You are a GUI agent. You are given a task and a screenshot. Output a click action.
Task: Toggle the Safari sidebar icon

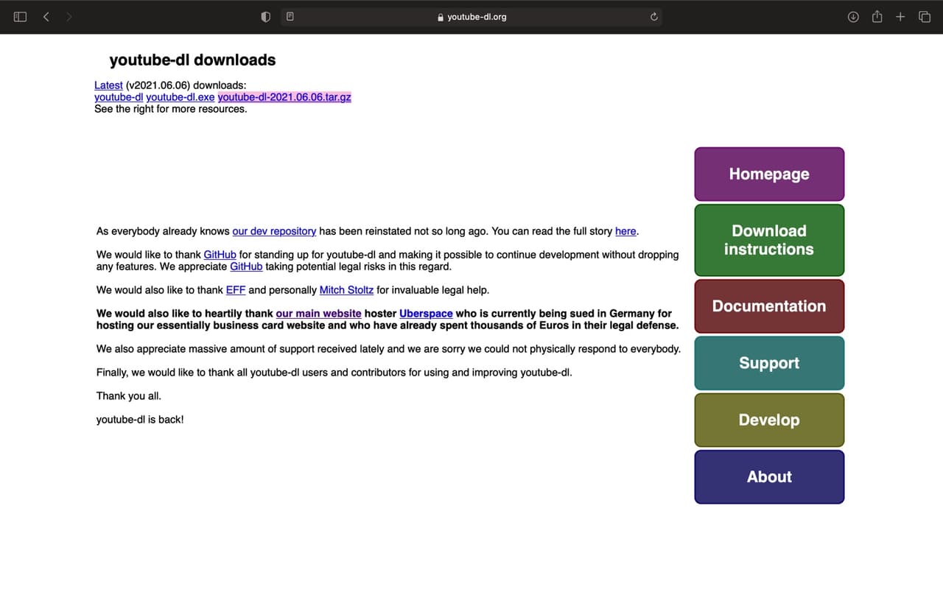click(20, 16)
